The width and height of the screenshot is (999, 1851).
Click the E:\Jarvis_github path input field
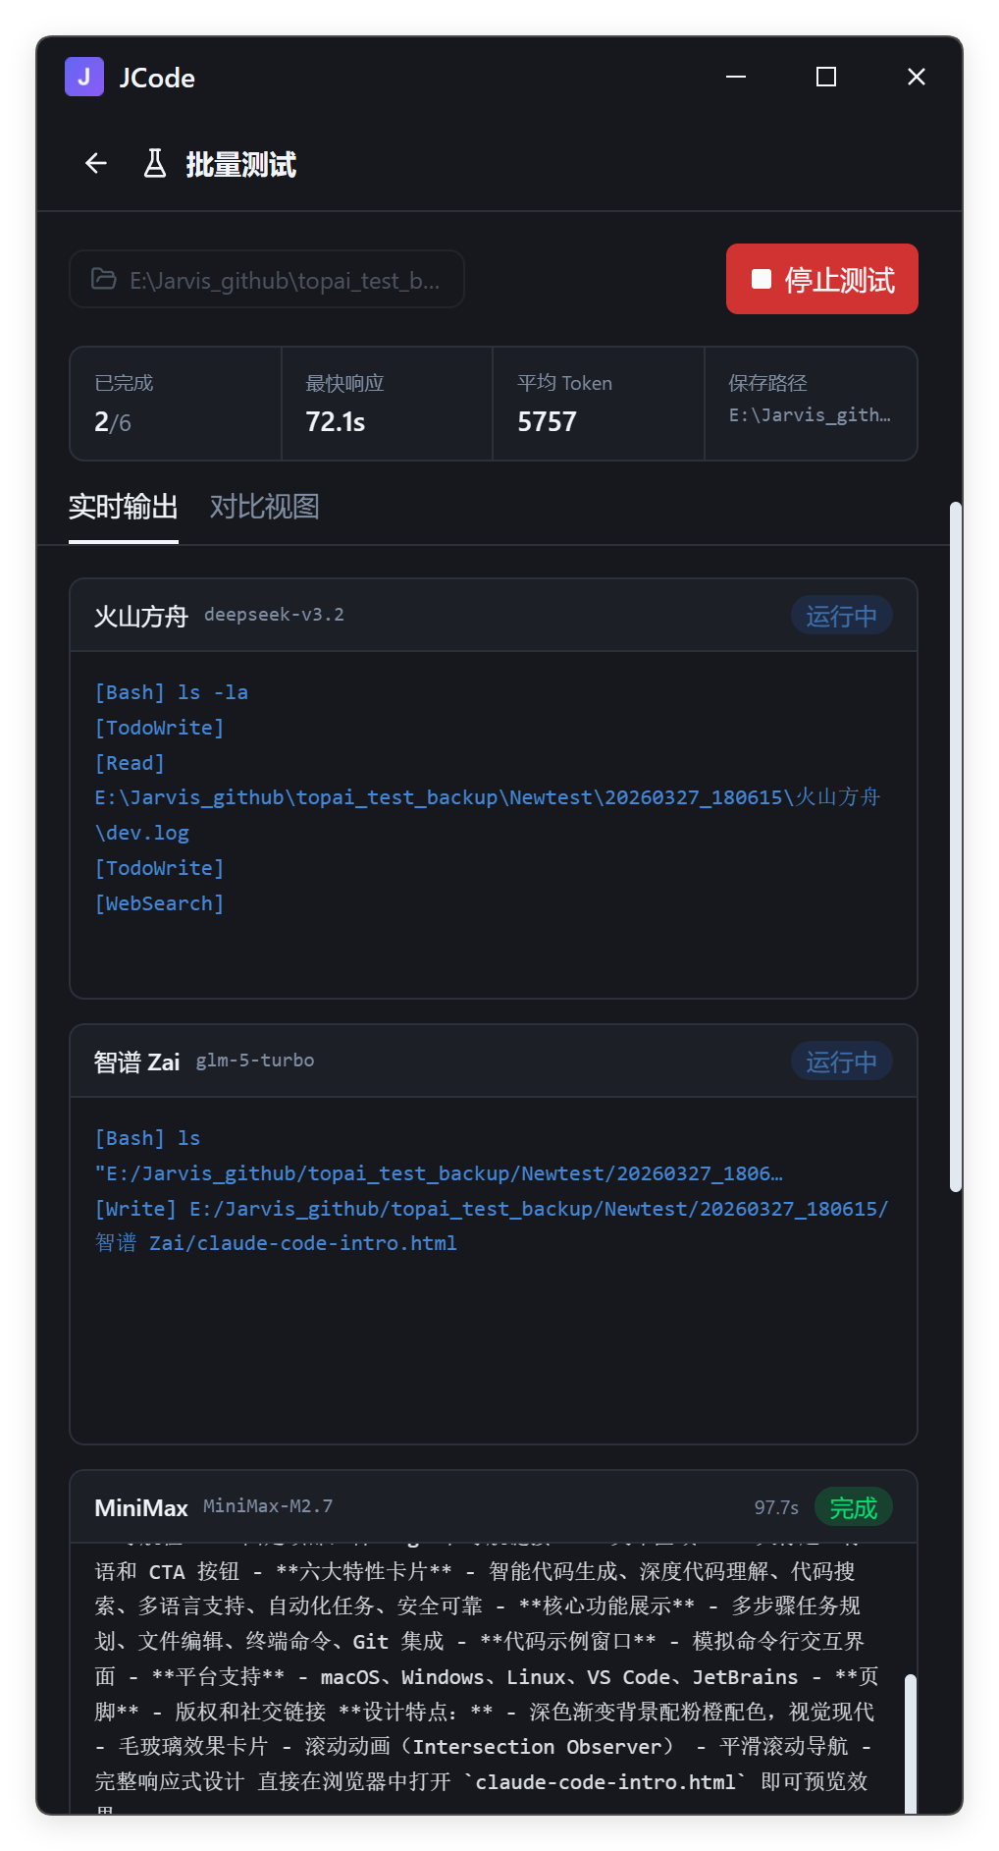pyautogui.click(x=267, y=279)
